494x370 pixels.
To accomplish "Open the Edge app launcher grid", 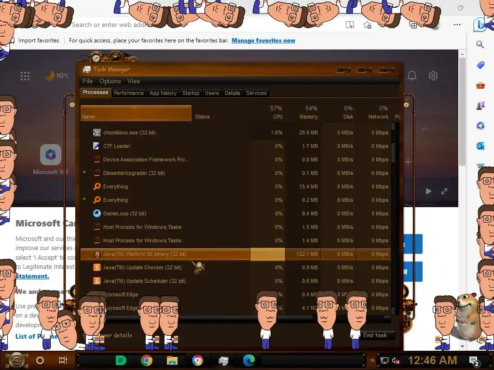I will point(25,76).
